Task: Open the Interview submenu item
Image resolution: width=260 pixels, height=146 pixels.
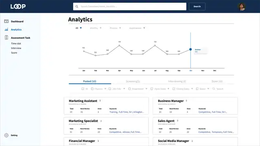Action: (x=16, y=48)
